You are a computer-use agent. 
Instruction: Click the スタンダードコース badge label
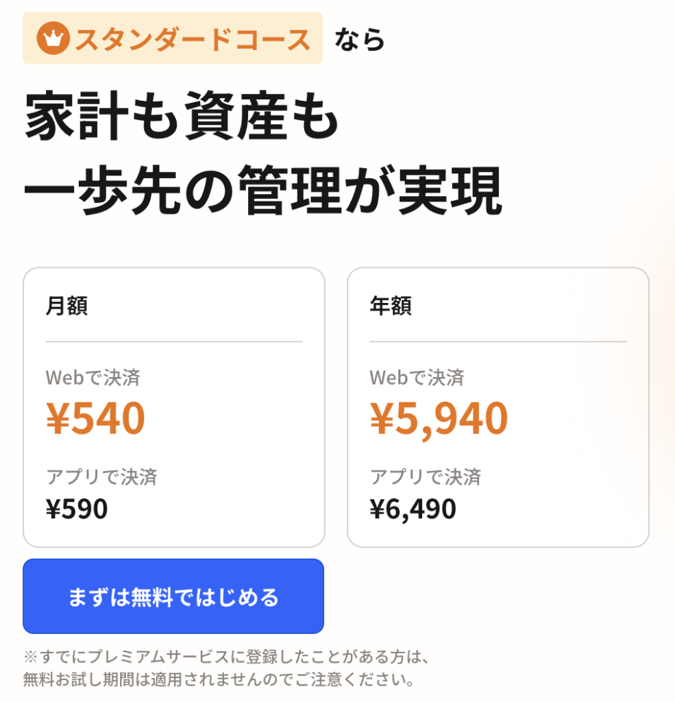[193, 39]
